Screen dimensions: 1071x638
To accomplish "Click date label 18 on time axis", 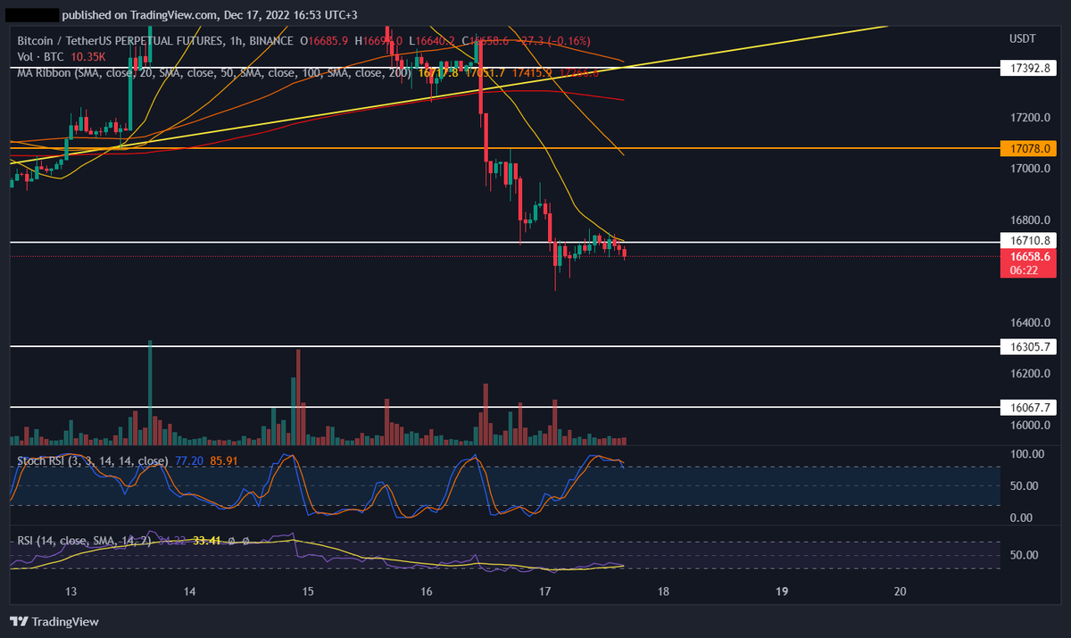I will tap(663, 591).
